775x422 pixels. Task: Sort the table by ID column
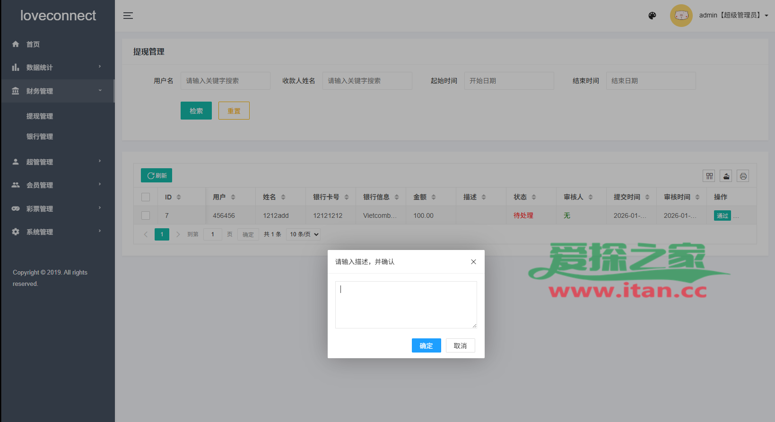point(179,197)
